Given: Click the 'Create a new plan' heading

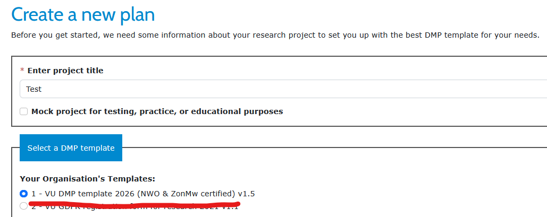Looking at the screenshot, I should (x=83, y=14).
